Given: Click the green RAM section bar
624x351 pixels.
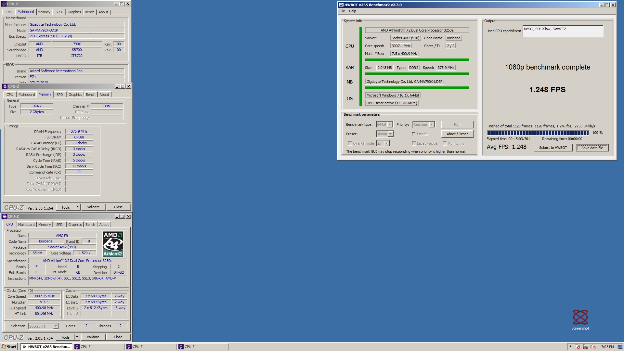Looking at the screenshot, I should pyautogui.click(x=417, y=74).
